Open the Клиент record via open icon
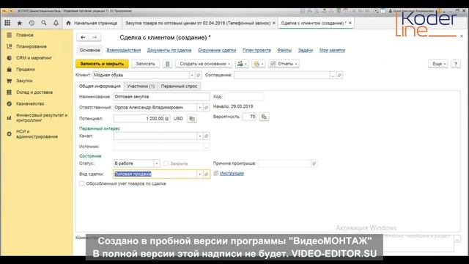The height and width of the screenshot is (264, 469). [199, 75]
